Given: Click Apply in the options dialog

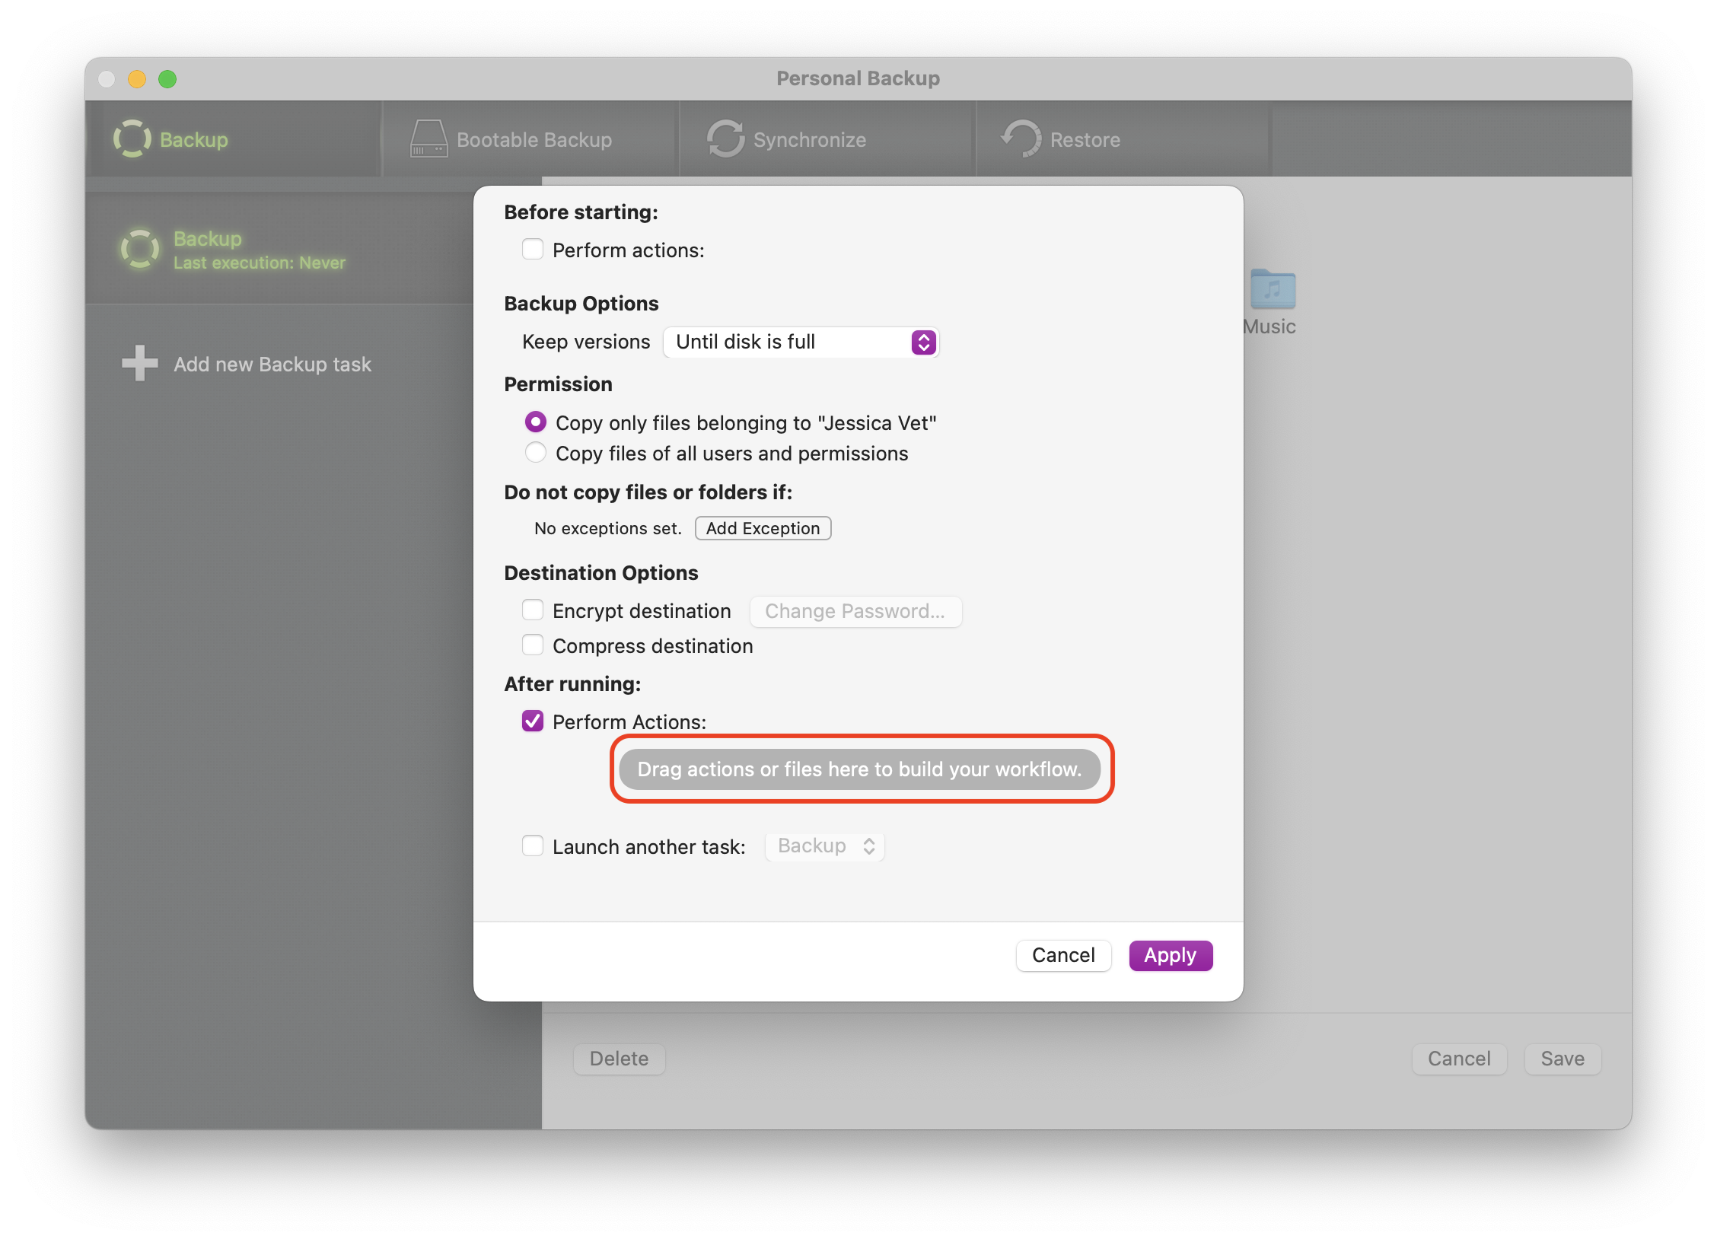Looking at the screenshot, I should pos(1171,955).
